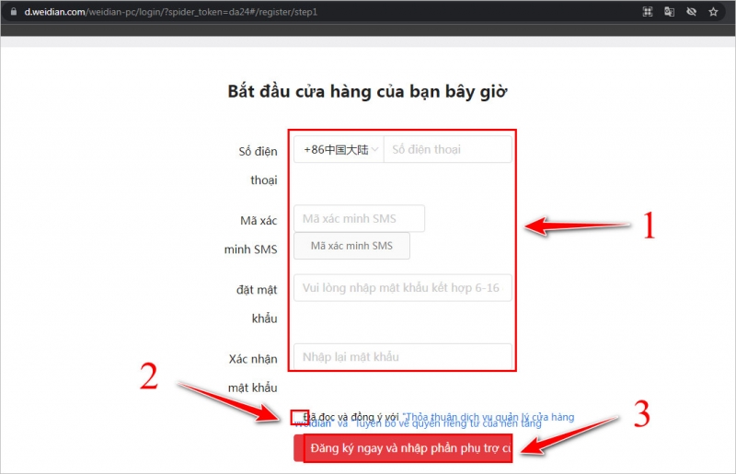Click the Xác nhận mật khẩu label
The width and height of the screenshot is (736, 474).
click(x=252, y=373)
